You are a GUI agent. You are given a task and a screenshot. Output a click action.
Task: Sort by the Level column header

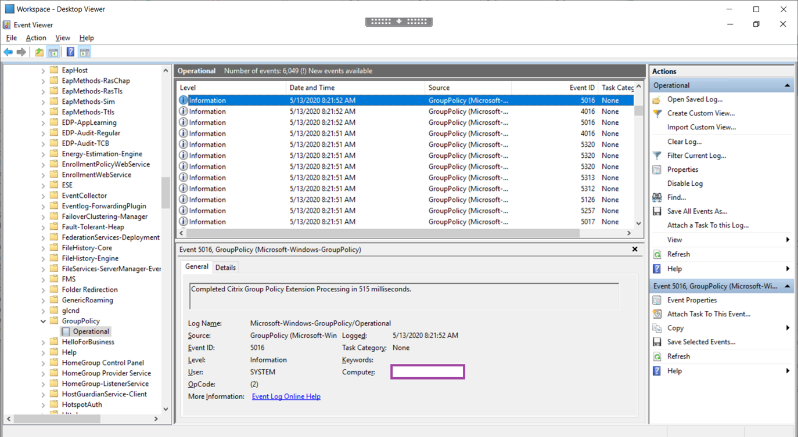tap(231, 88)
